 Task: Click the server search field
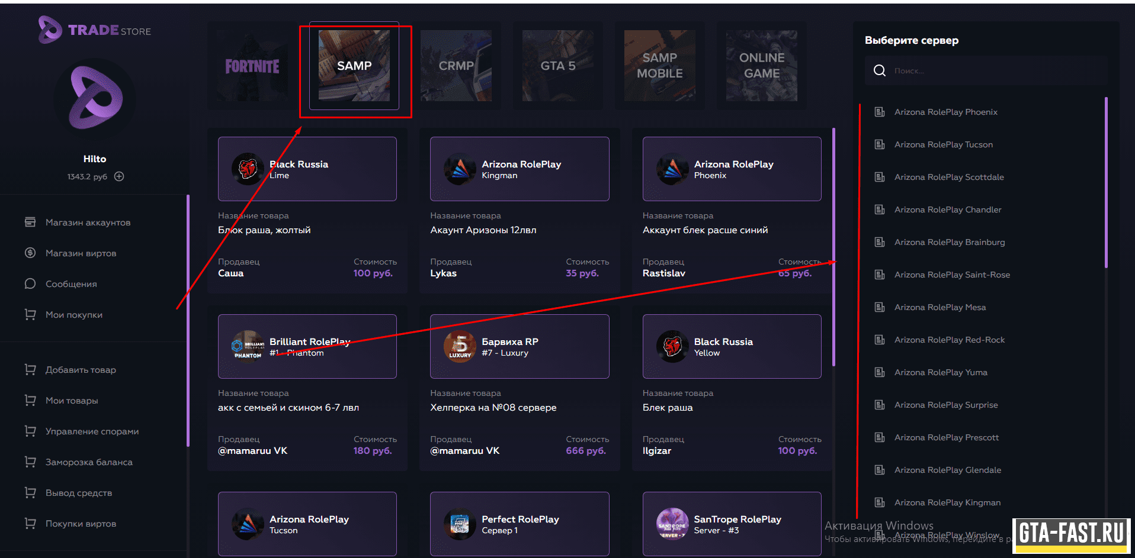click(986, 70)
